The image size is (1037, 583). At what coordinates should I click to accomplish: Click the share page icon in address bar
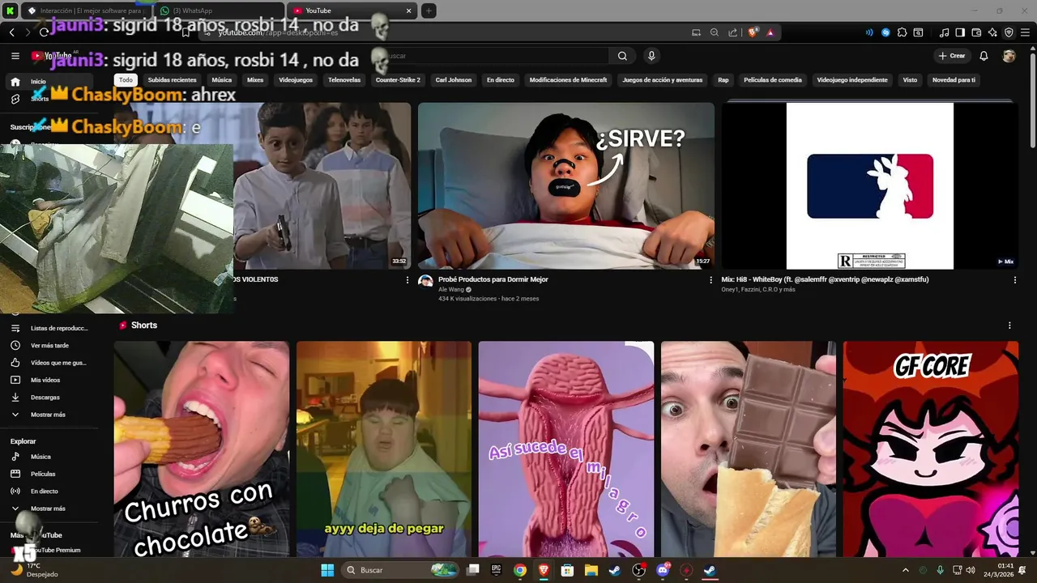pyautogui.click(x=732, y=32)
